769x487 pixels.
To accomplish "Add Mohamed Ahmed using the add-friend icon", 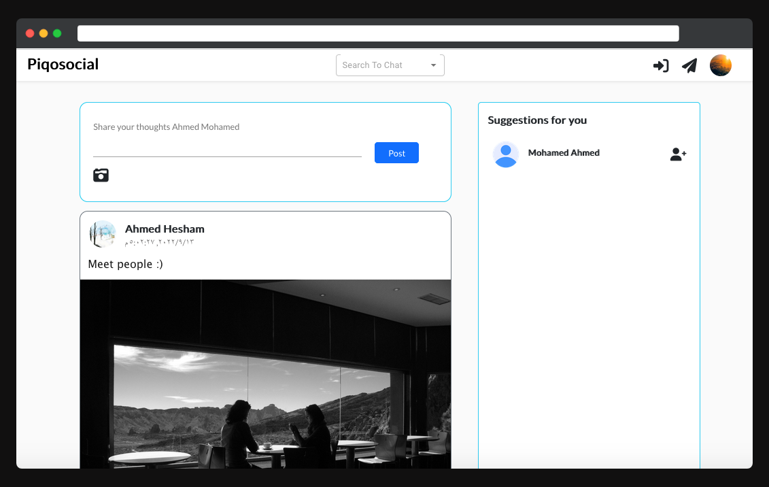I will [x=677, y=154].
